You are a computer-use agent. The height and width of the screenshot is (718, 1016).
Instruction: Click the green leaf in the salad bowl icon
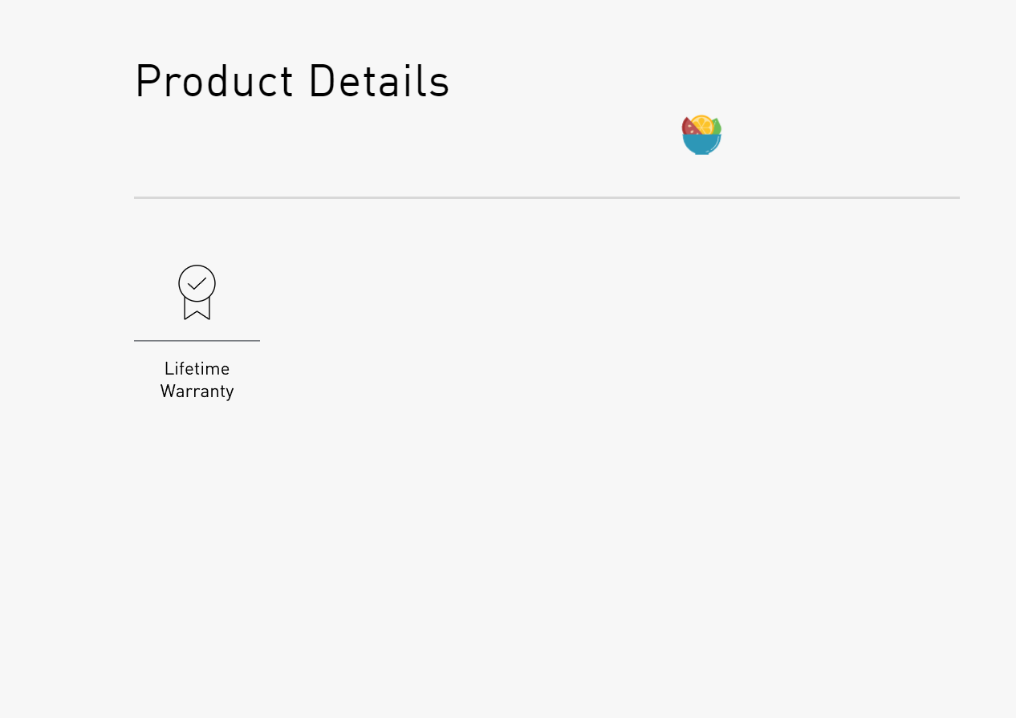tap(717, 127)
